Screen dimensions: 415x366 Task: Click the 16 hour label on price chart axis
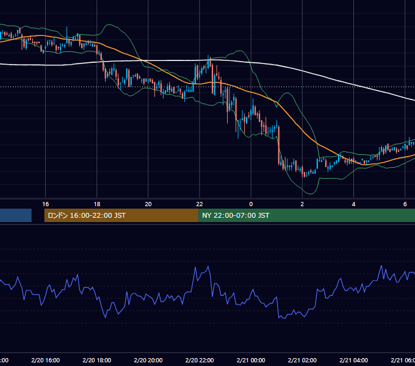pos(46,204)
